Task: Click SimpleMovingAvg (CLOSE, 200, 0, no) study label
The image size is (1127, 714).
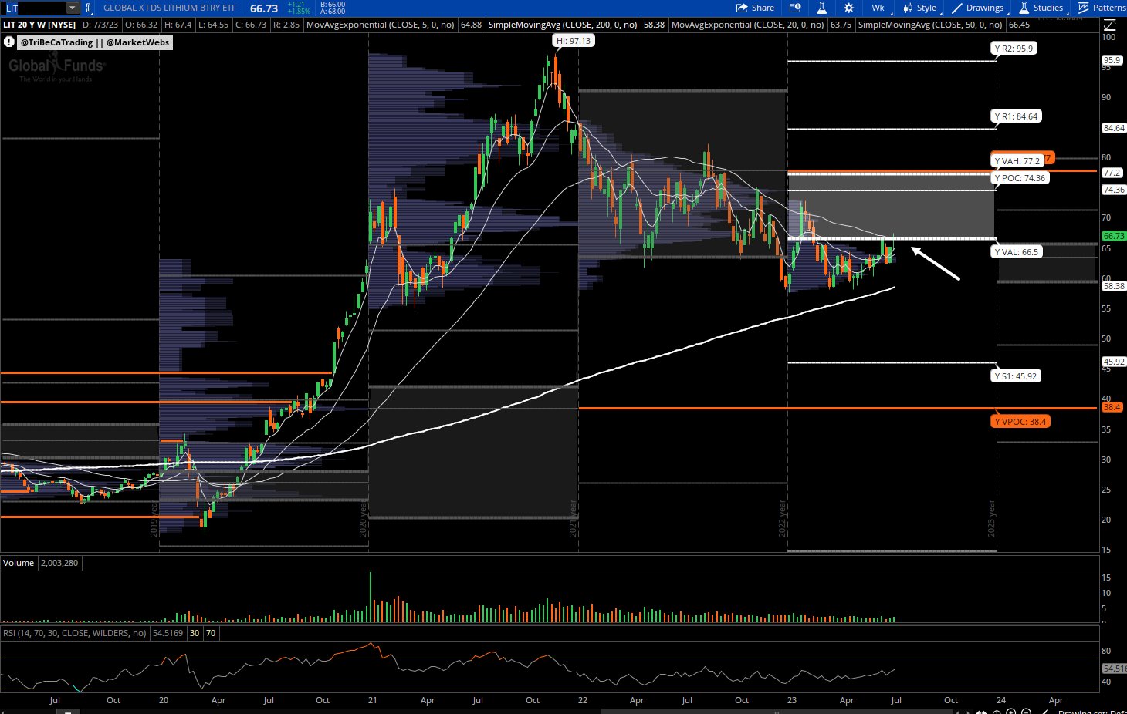Action: 563,25
